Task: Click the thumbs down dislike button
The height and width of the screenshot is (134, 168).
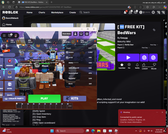Action: (154, 65)
